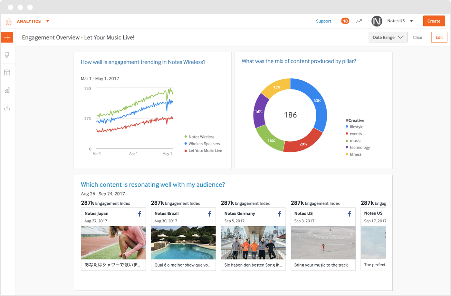Open the Date Range dropdown
451x296 pixels.
coord(388,37)
